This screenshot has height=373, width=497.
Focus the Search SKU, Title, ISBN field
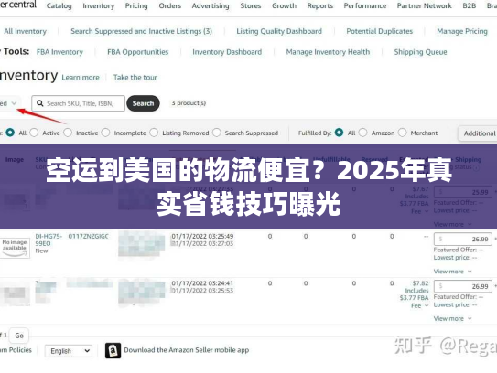click(x=79, y=103)
